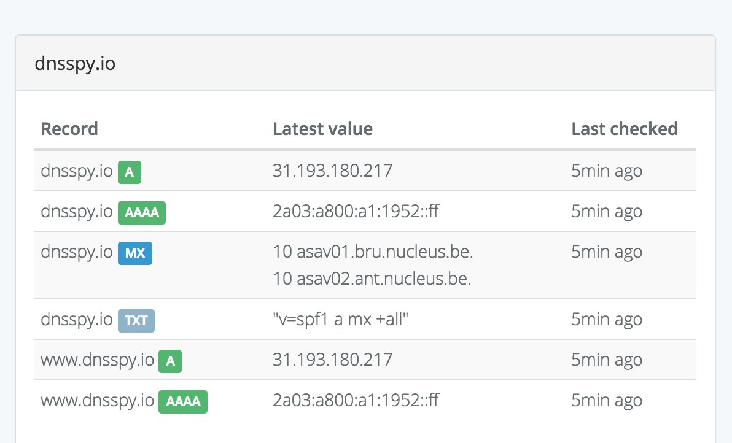This screenshot has width=732, height=443.
Task: Click the blue MX record badge
Action: (x=135, y=253)
